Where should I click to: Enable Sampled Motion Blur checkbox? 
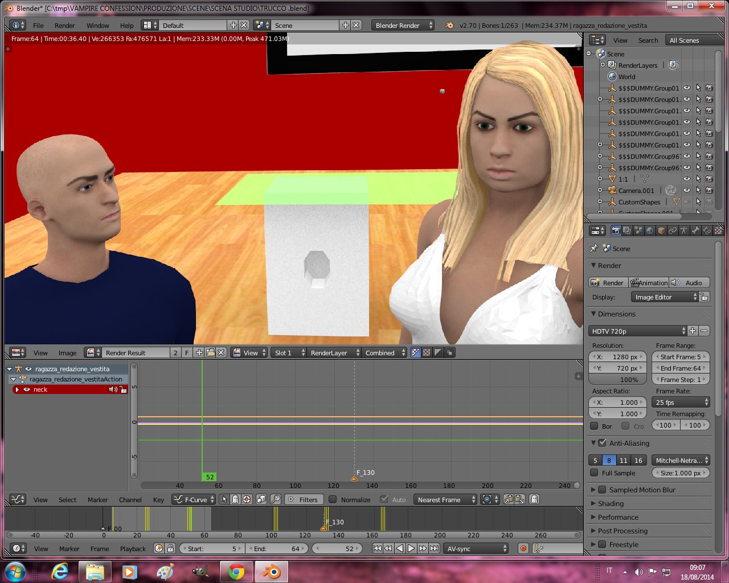603,490
